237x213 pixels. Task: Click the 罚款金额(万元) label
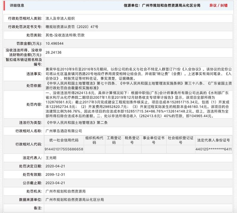(29, 44)
